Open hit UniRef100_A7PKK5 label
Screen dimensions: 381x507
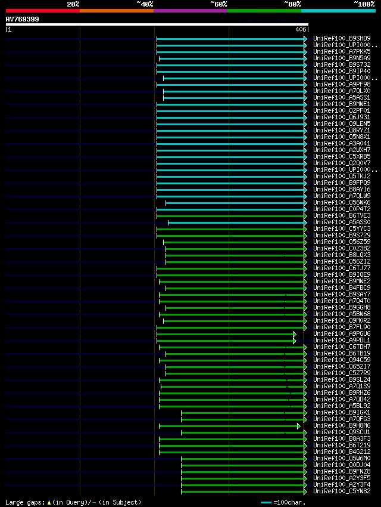point(342,51)
